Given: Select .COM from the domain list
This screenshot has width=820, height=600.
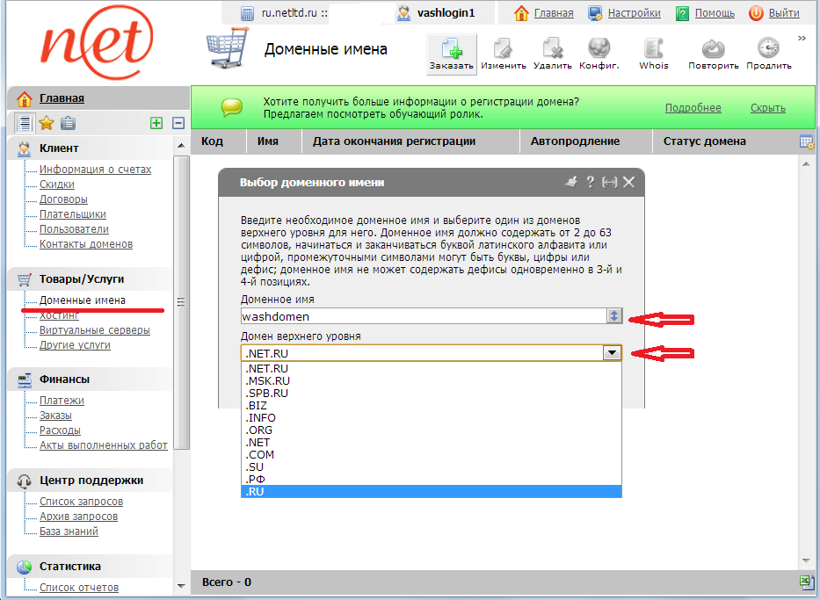Looking at the screenshot, I should [260, 455].
